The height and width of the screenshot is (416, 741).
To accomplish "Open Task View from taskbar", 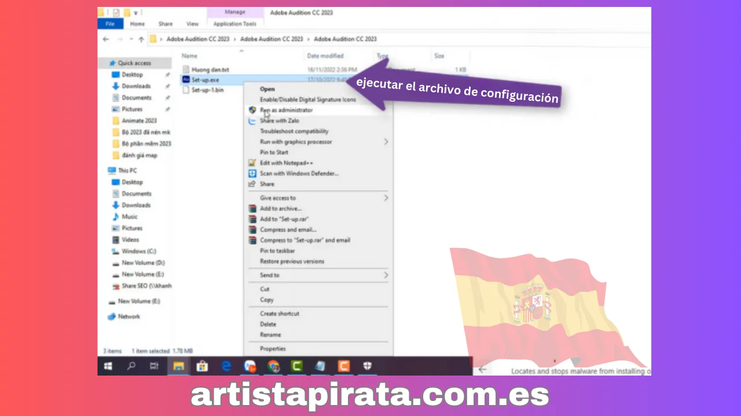I will (x=154, y=366).
